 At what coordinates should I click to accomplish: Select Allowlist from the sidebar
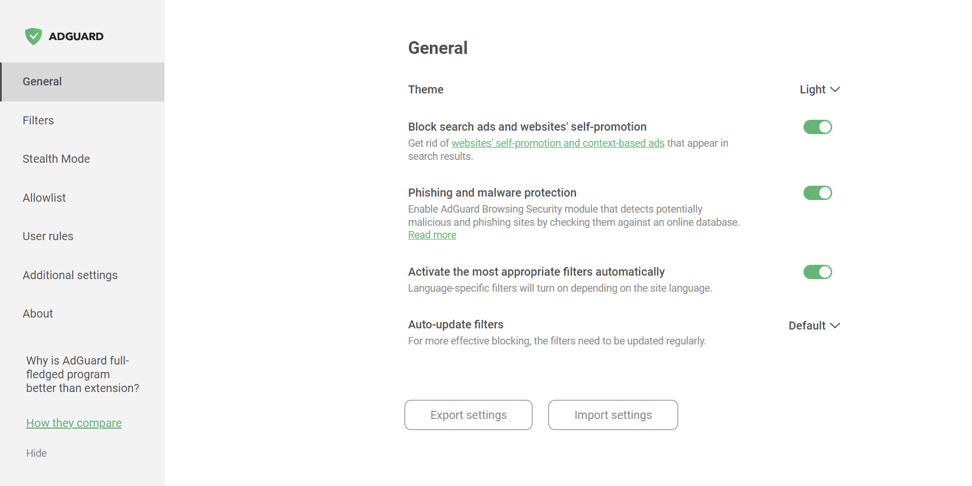click(x=44, y=198)
